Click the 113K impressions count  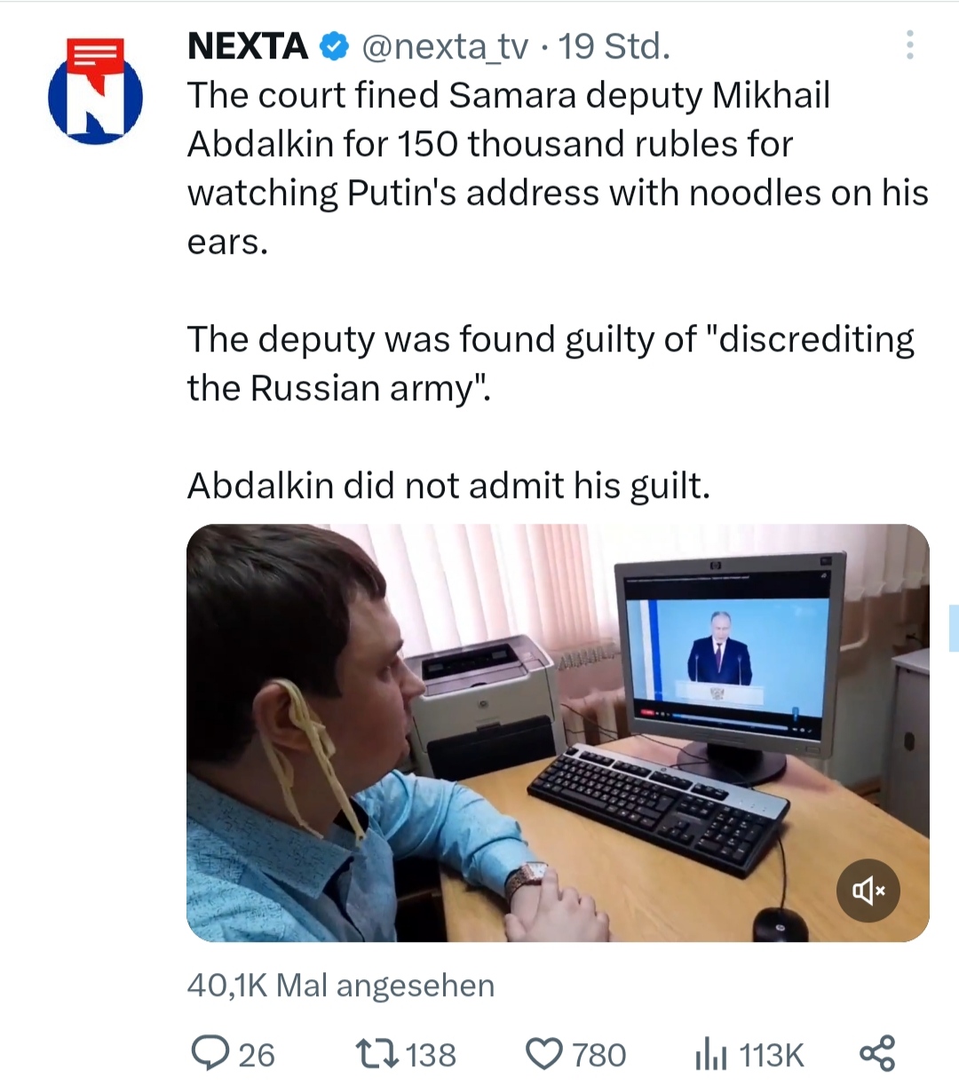771,1055
